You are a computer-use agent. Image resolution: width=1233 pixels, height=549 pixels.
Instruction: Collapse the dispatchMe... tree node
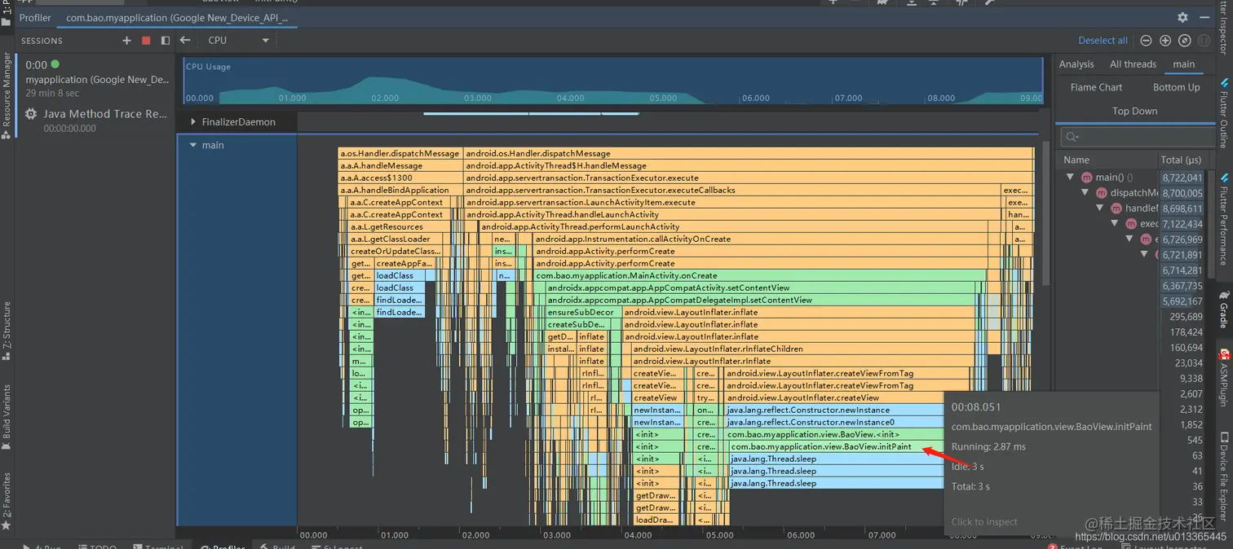pyautogui.click(x=1085, y=193)
